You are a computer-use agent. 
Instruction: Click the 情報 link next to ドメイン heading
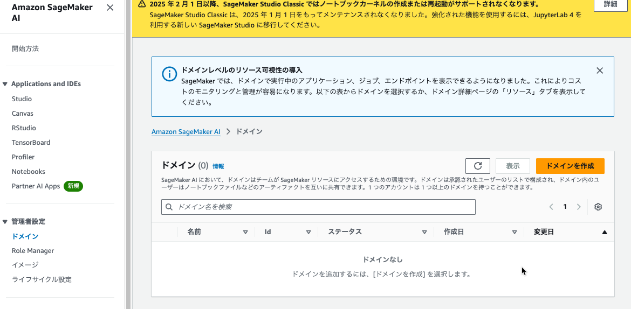218,166
